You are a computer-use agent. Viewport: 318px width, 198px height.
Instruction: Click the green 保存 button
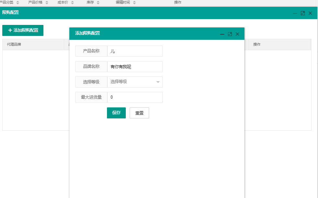(116, 113)
